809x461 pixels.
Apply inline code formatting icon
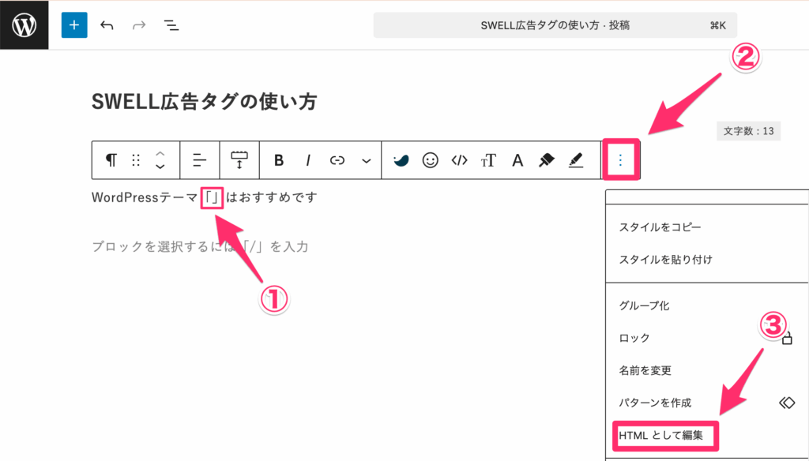pyautogui.click(x=459, y=160)
